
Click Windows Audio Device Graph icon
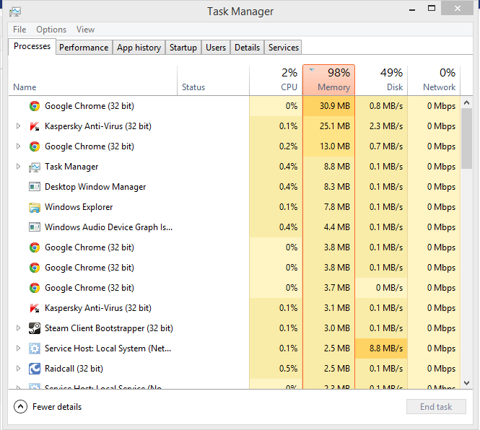point(35,227)
